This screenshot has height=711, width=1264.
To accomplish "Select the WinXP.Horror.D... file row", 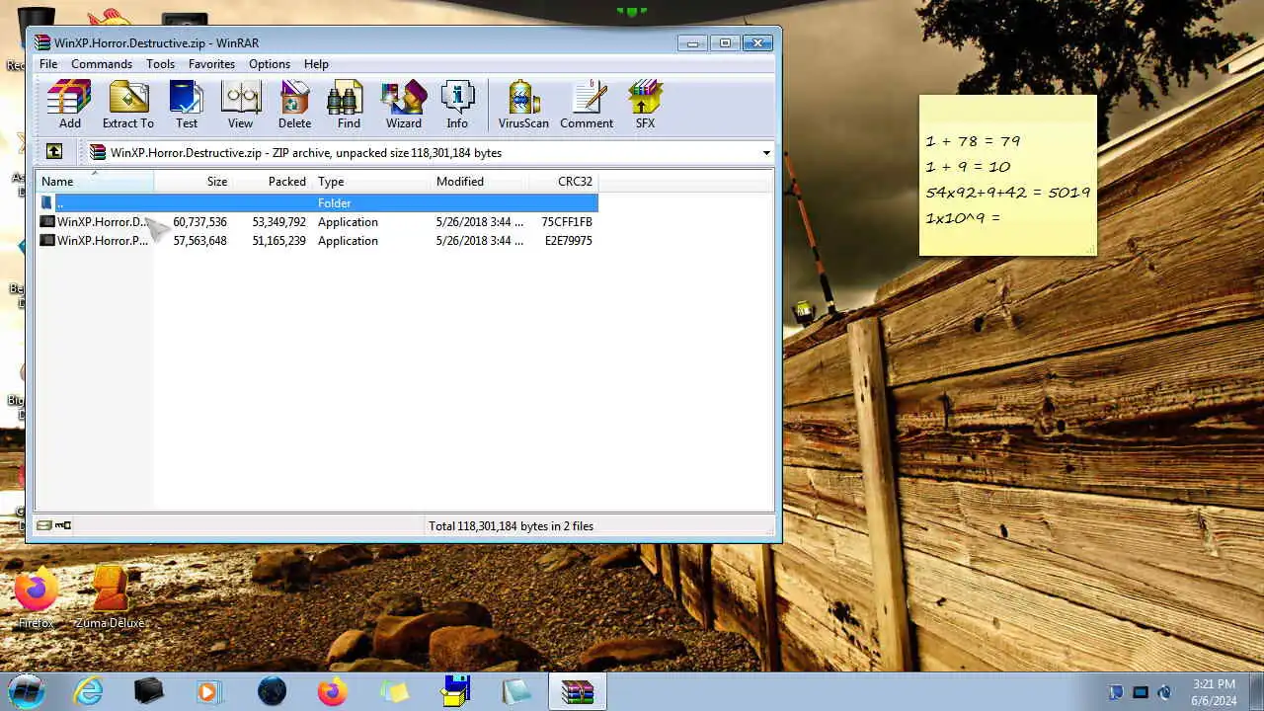I will click(x=317, y=222).
